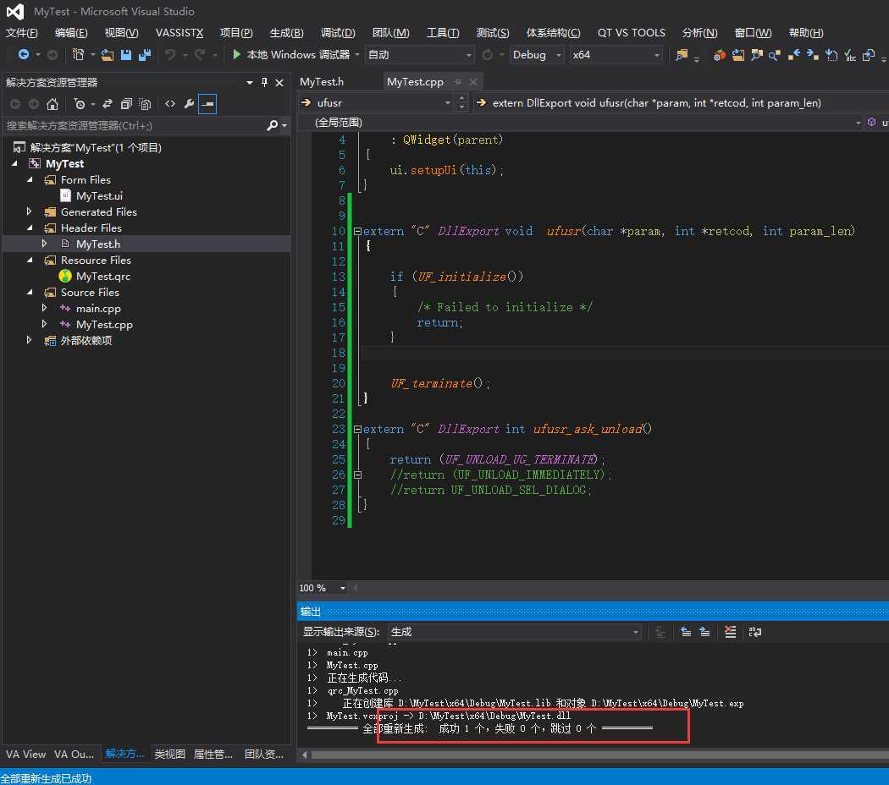Click the Solution Explorer search magnifier
The width and height of the screenshot is (889, 785).
click(273, 125)
